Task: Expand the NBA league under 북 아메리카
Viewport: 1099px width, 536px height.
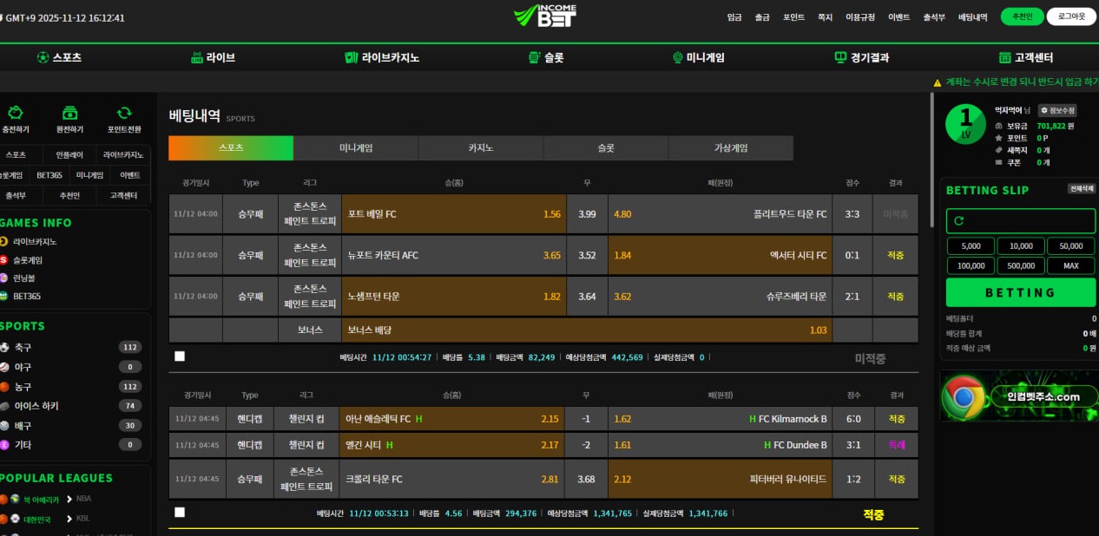Action: coord(83,499)
